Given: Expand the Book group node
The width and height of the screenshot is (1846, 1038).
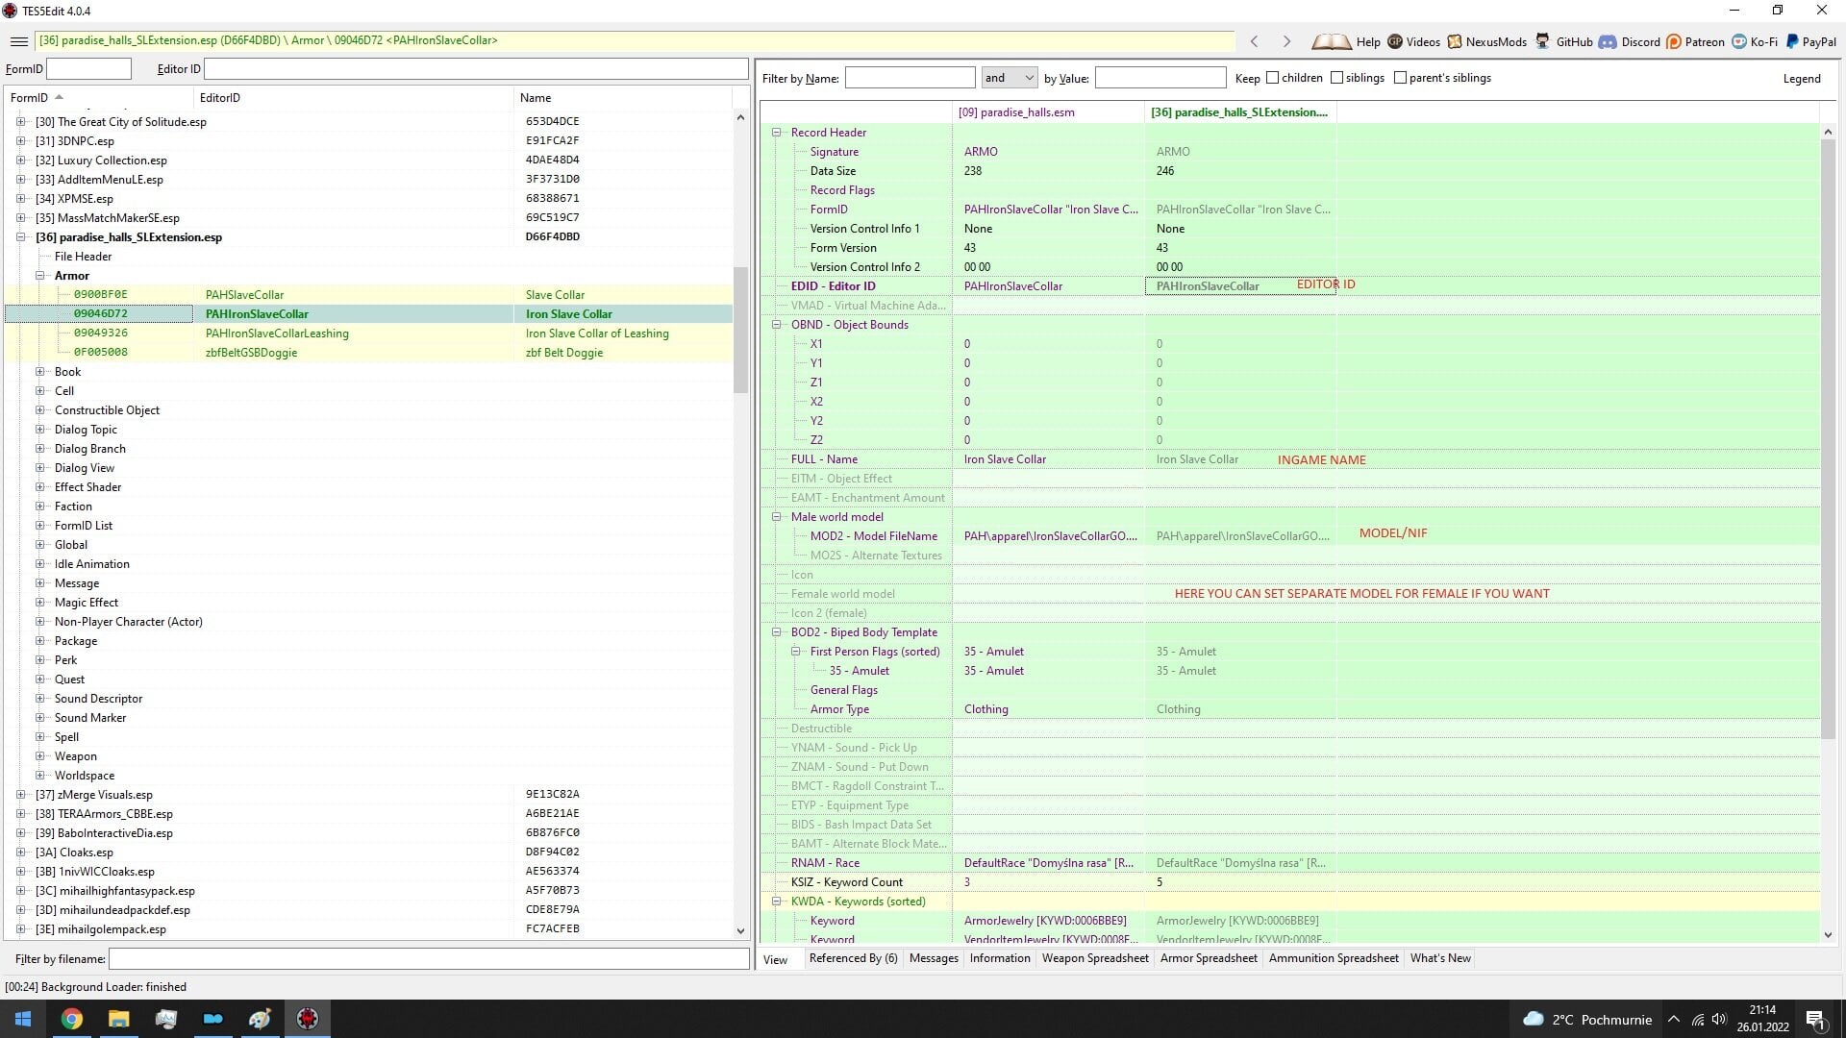Looking at the screenshot, I should click(x=40, y=372).
